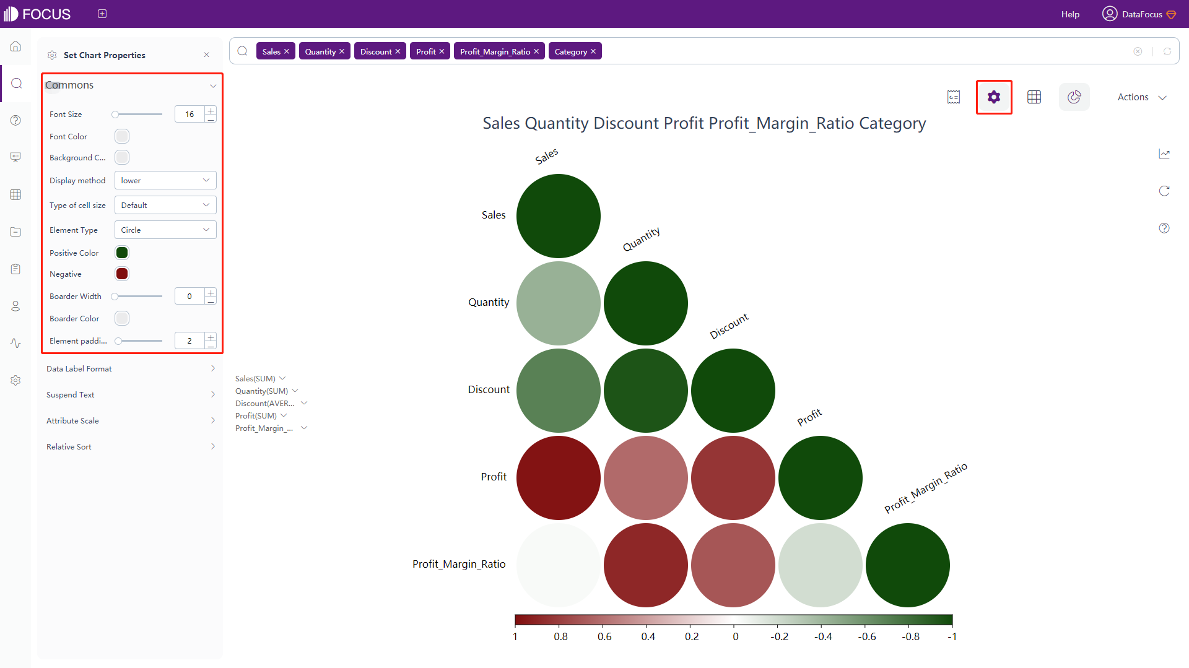Expand the Attribute Scale section
Viewport: 1189px width, 668px height.
(131, 420)
